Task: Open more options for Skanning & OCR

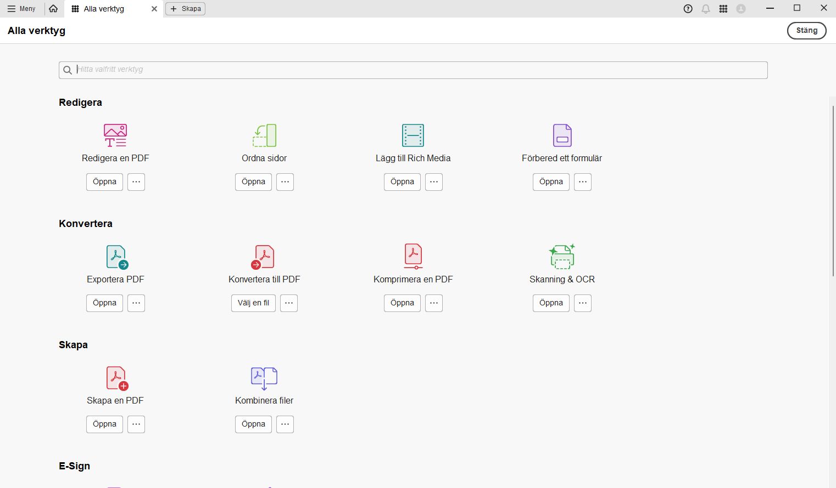Action: (582, 303)
